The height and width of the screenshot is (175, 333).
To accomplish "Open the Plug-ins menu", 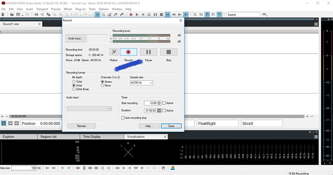I will [x=81, y=9].
